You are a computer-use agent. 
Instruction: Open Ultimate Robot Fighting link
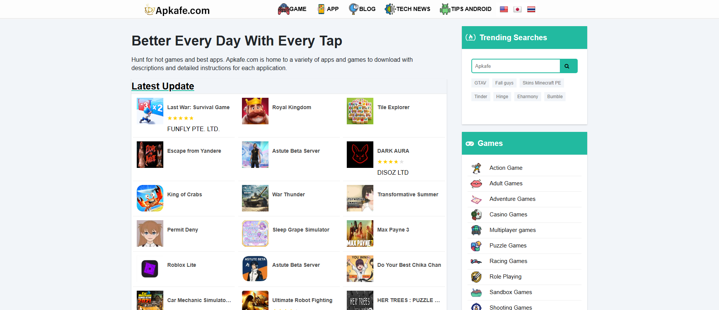tap(302, 300)
